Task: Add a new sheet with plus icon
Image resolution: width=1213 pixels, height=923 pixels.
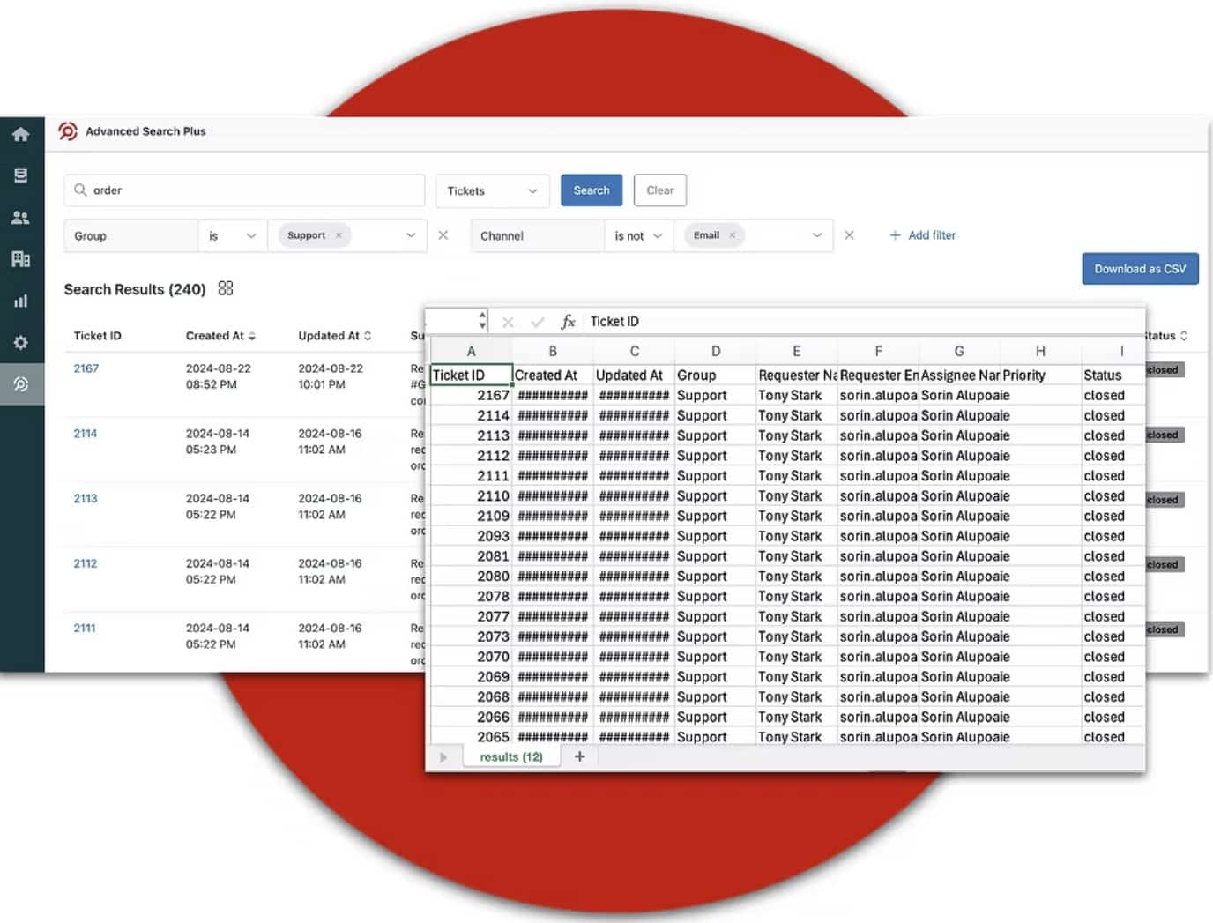Action: coord(580,756)
